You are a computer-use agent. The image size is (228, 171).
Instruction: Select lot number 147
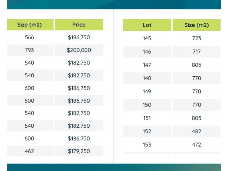pos(147,65)
